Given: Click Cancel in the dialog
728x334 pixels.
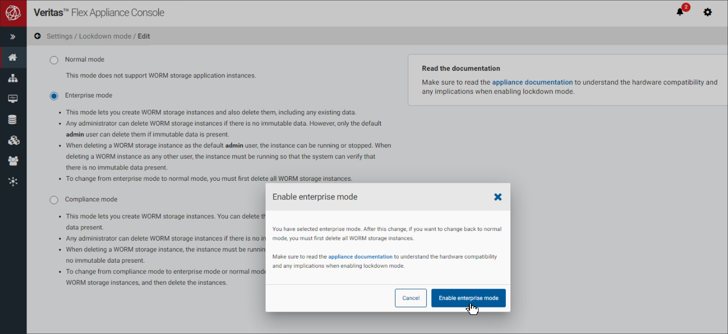Looking at the screenshot, I should 411,298.
